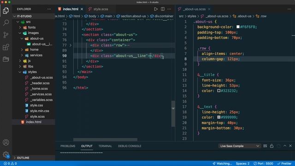
Task: Unfold the collapsed row div on line 77
Action: [x=71, y=45]
